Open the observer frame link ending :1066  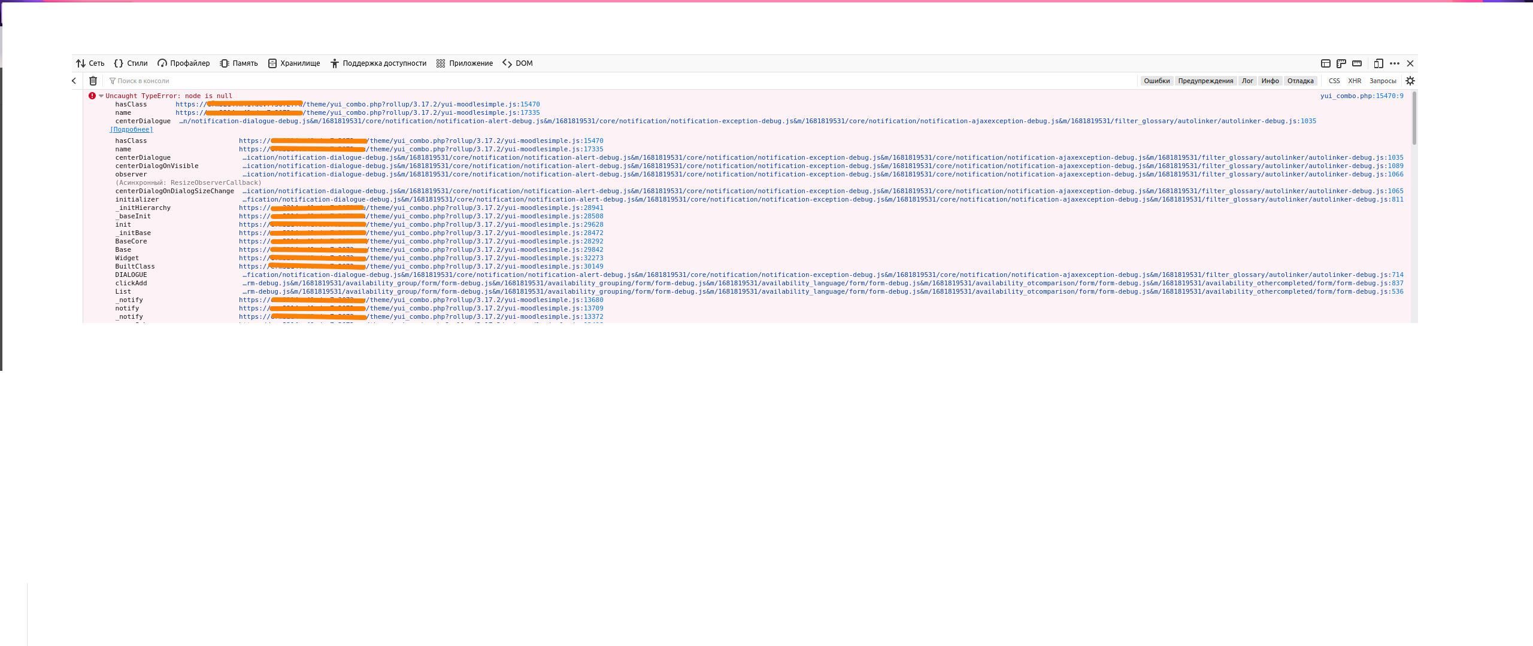pos(823,175)
